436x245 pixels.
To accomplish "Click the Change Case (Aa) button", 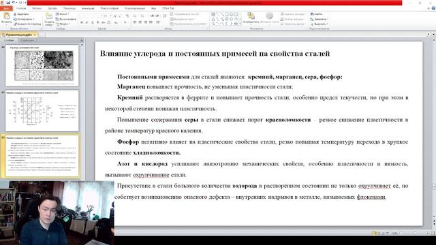I will pyautogui.click(x=116, y=22).
